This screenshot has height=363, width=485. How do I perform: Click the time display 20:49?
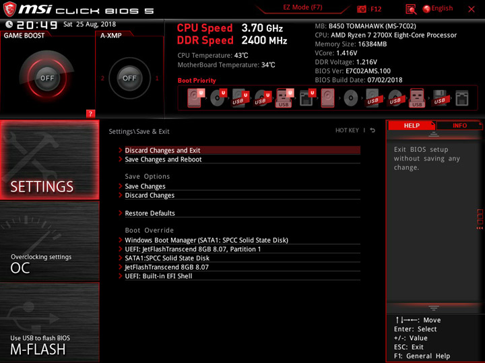[37, 25]
